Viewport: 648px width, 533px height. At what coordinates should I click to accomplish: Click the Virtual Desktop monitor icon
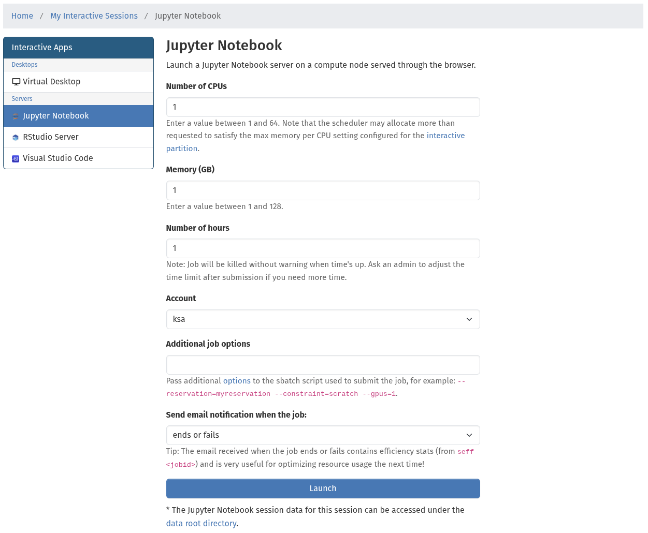tap(16, 82)
